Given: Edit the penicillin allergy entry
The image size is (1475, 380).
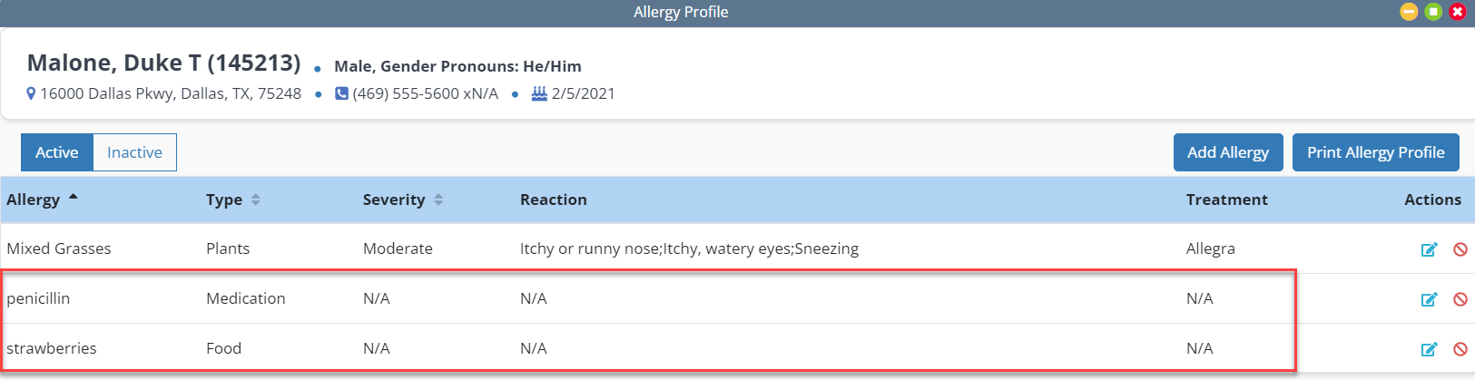Looking at the screenshot, I should coord(1429,299).
